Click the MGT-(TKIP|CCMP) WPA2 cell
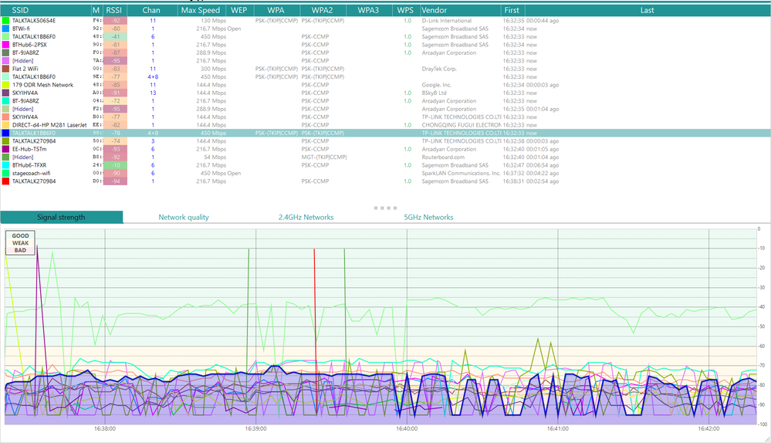771x443 pixels. pos(324,157)
